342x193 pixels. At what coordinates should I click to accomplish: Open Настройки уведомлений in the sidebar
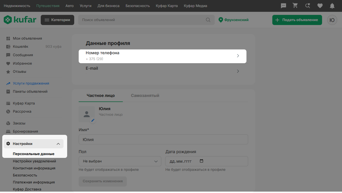tap(34, 161)
